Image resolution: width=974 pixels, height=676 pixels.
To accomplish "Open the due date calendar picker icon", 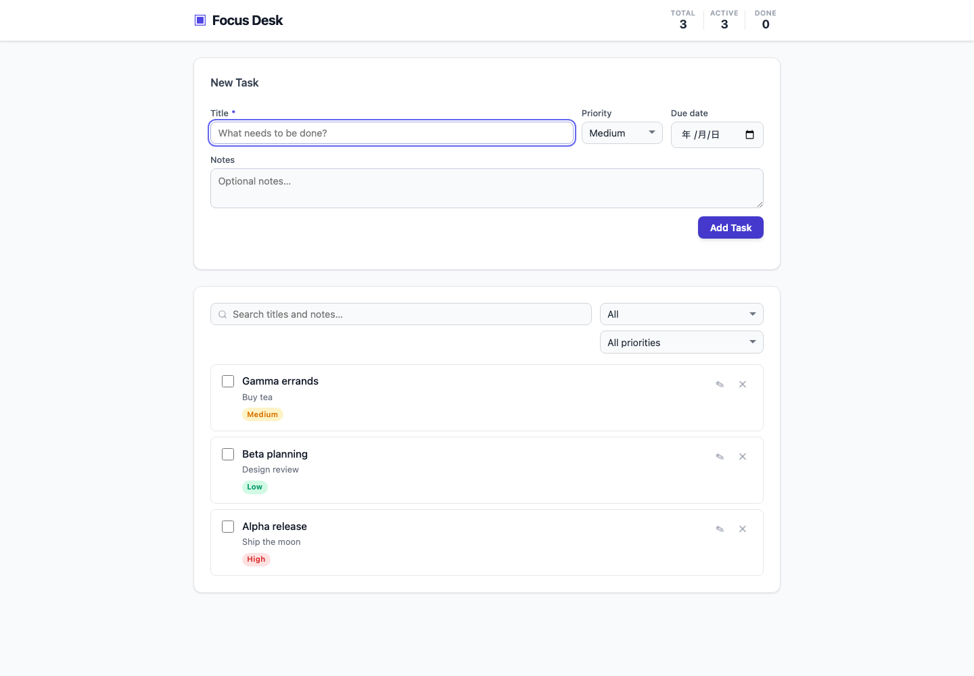I will coord(749,135).
